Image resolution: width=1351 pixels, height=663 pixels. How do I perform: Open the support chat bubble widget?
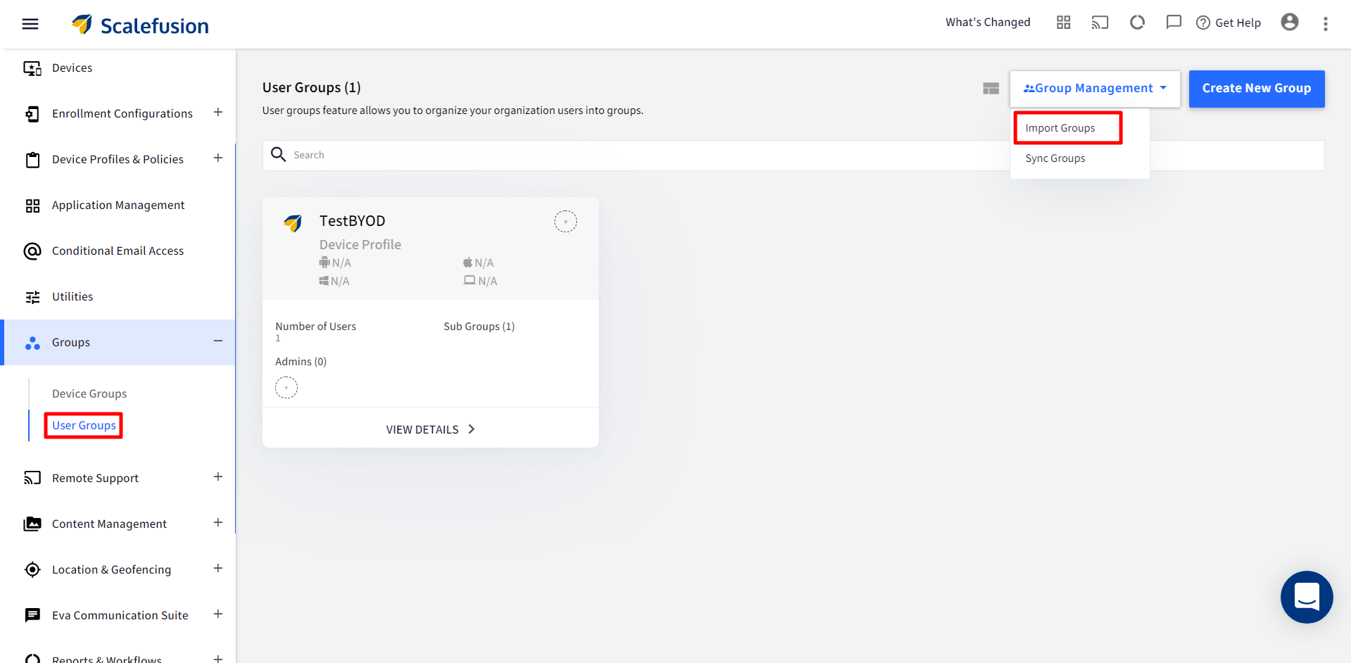1307,597
